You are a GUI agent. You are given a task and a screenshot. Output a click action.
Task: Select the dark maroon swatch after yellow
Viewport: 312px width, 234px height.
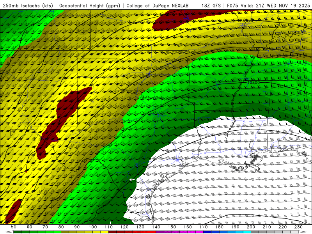tap(112, 232)
